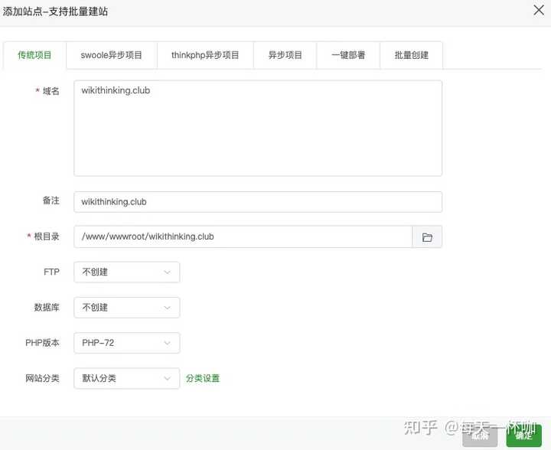
Task: Open the 一键部署 tab
Action: [x=348, y=55]
